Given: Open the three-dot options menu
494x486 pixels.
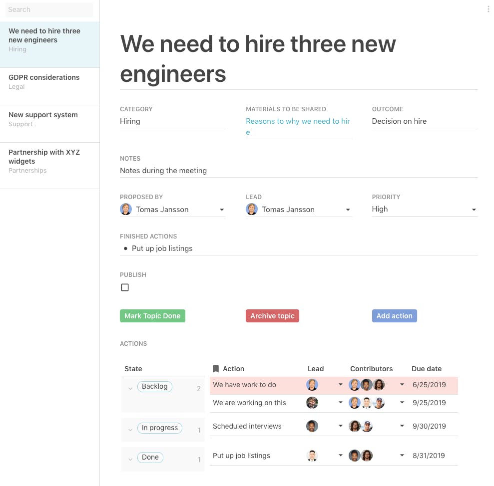Looking at the screenshot, I should 488,9.
